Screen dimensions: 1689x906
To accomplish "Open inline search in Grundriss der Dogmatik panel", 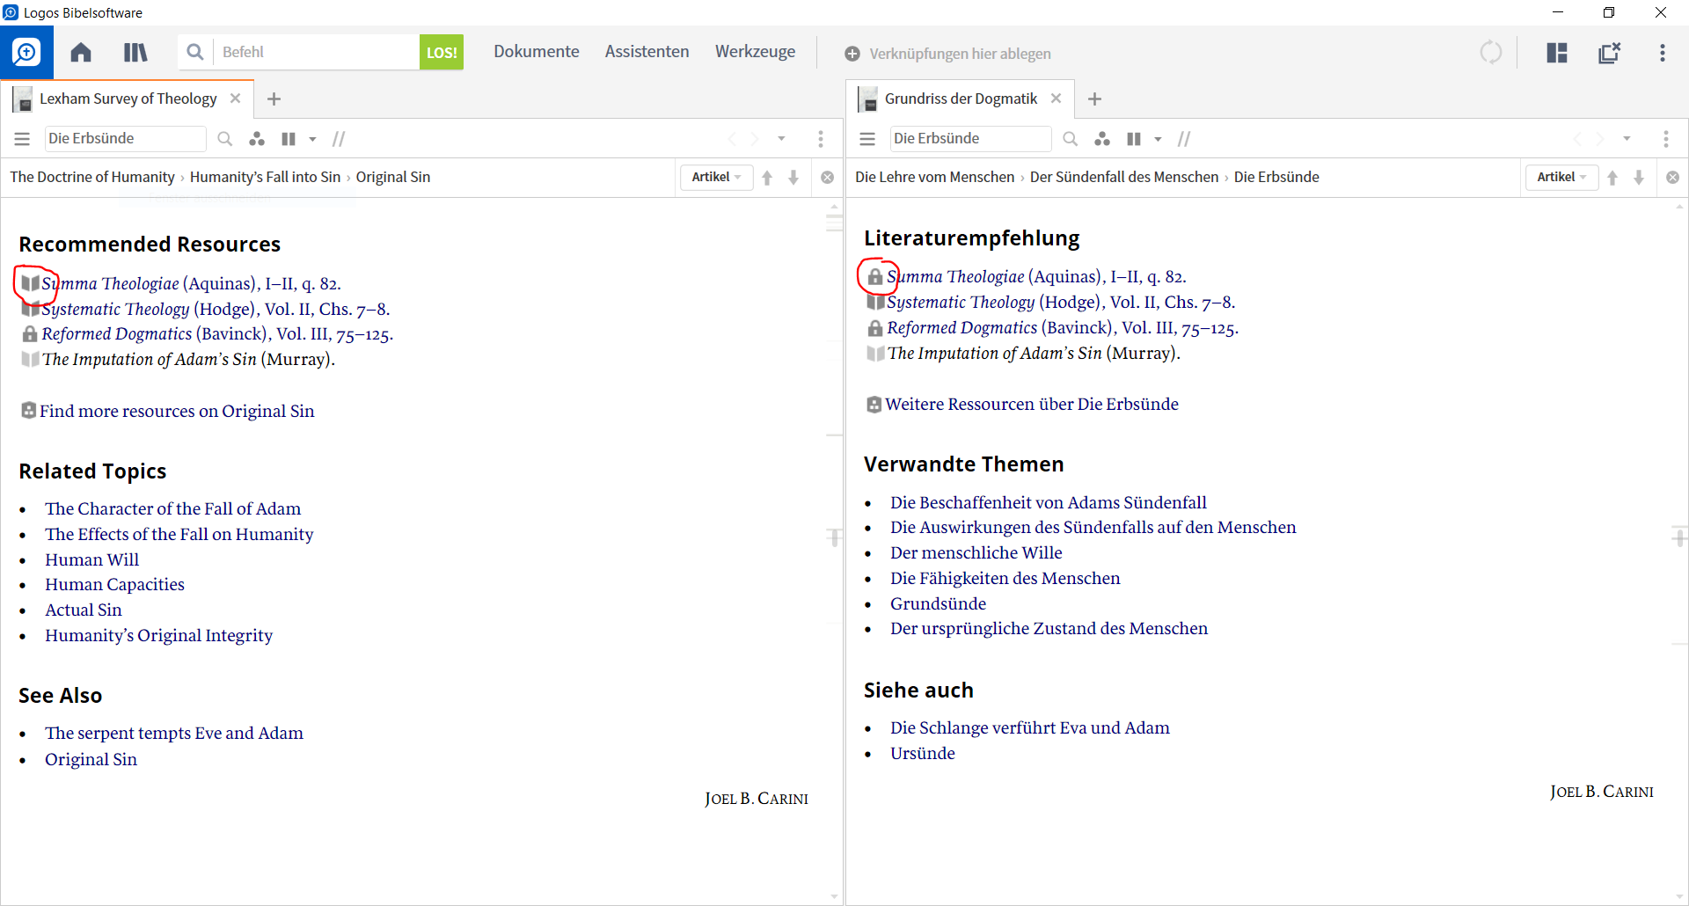I will (x=1071, y=139).
